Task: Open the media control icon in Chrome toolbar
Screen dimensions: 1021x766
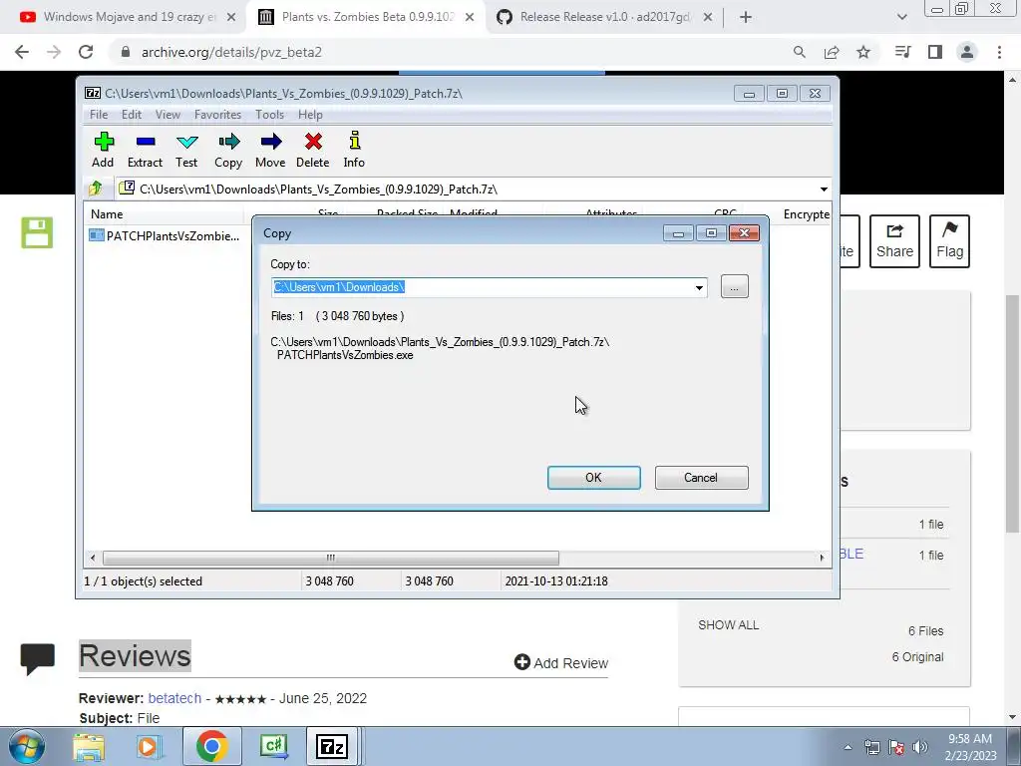Action: [x=902, y=52]
